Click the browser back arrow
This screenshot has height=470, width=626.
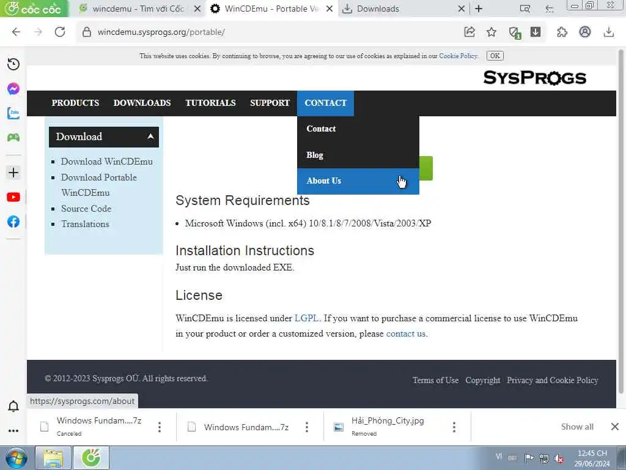(16, 32)
